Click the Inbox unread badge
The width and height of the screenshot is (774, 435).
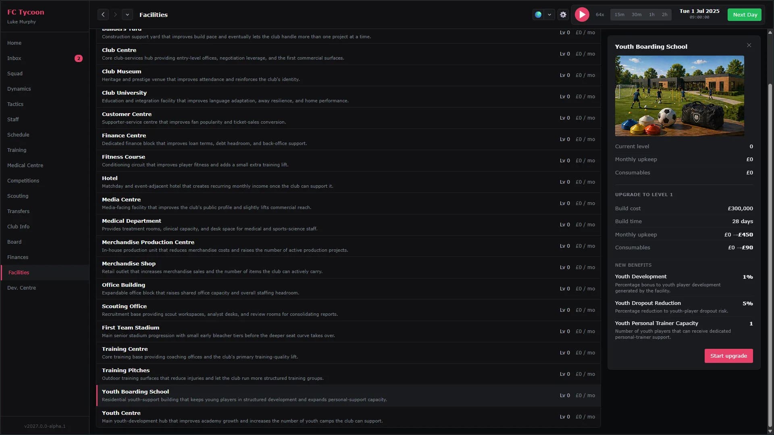pyautogui.click(x=79, y=58)
